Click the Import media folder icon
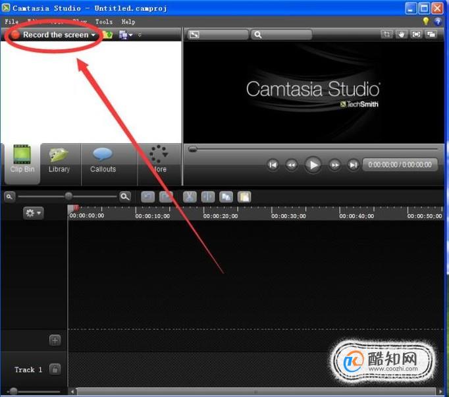 coord(107,35)
